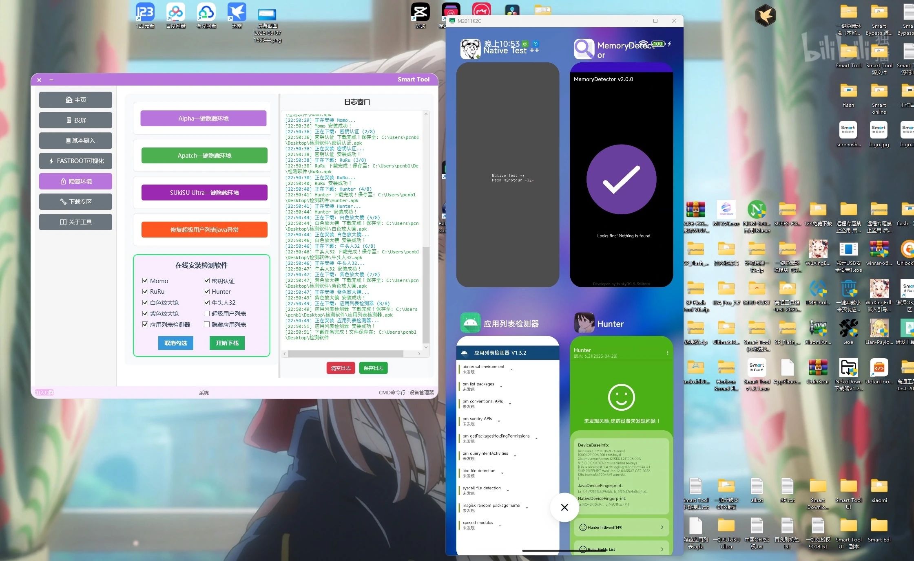Screen dimensions: 914x561
Task: Open the MiTKV6.exe desktop icon
Action: [x=726, y=213]
